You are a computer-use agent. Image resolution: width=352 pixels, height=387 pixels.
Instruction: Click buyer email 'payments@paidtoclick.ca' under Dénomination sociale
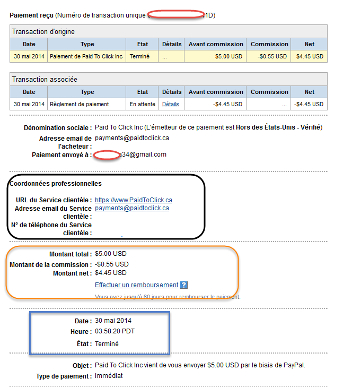tap(132, 138)
